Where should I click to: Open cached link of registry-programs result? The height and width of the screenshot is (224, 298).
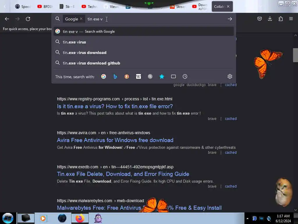tap(231, 119)
